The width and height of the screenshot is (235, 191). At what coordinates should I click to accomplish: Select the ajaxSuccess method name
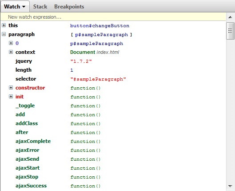tap(31, 186)
